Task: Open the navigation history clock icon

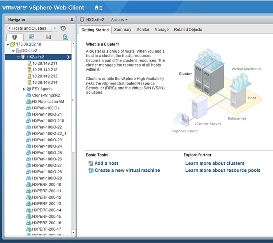Action: click(63, 28)
